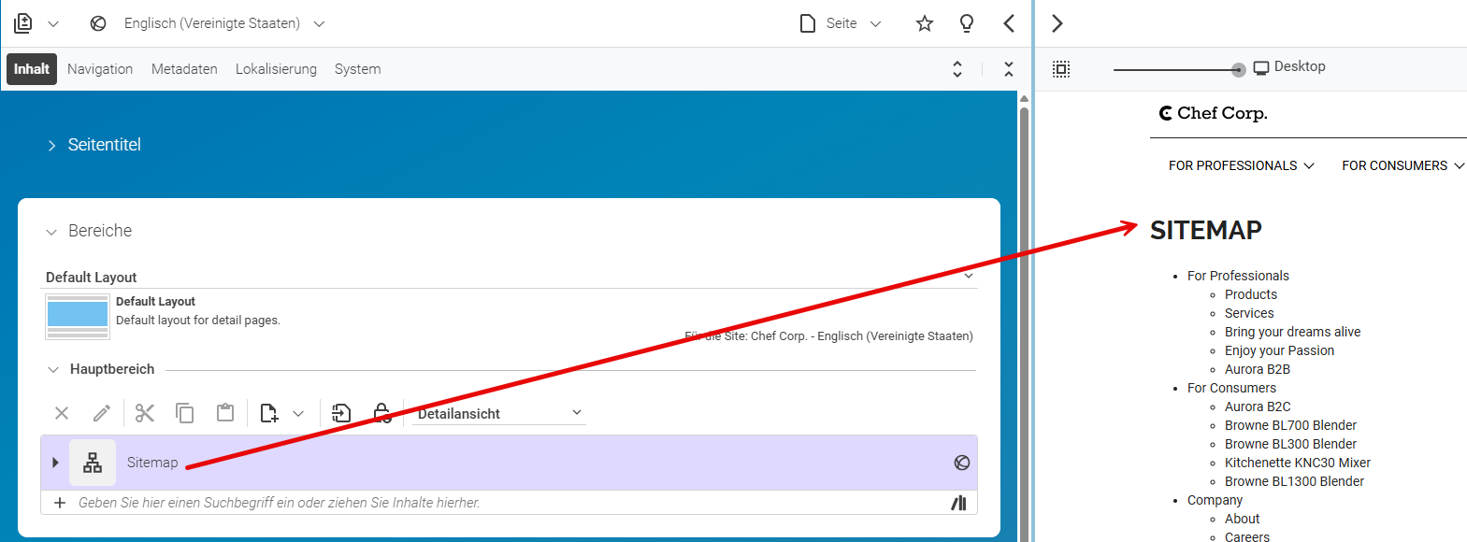
Task: Expand the Sitemap item triangle
Action: [x=55, y=463]
